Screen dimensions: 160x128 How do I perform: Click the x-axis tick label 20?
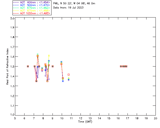(x=155, y=118)
